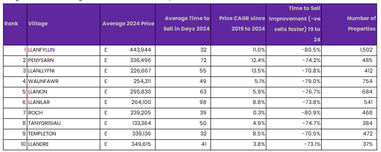This screenshot has width=381, height=152.
Task: Select Average Time to Sell header cell
Action: coord(183,25)
